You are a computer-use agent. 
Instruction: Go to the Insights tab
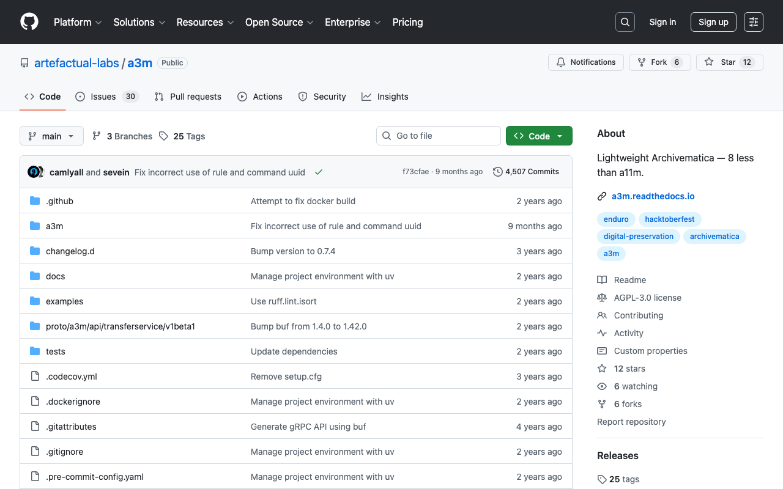pos(384,97)
